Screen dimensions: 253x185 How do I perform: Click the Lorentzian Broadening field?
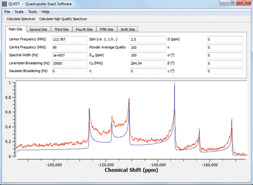coord(69,63)
